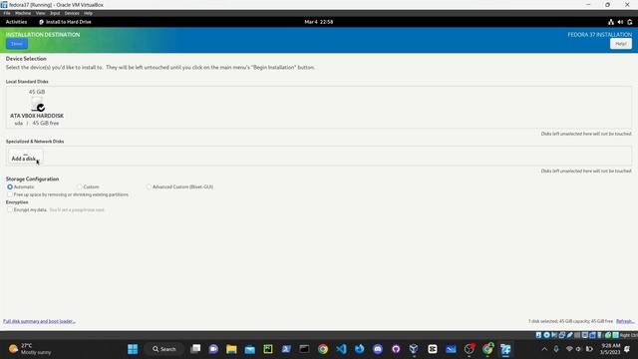Click Activities in the Fedora top bar

16,22
